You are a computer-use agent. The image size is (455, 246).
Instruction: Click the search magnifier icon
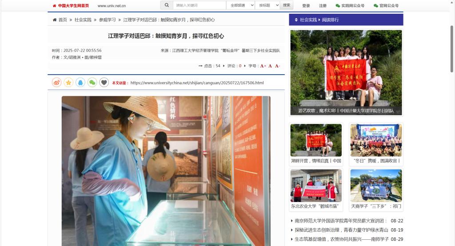point(167,5)
